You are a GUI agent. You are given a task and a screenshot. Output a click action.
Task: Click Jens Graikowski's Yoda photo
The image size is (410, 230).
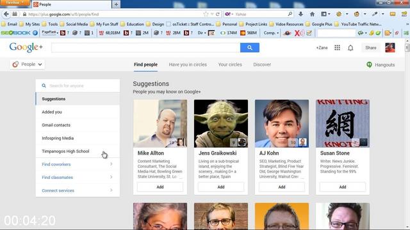[221, 123]
